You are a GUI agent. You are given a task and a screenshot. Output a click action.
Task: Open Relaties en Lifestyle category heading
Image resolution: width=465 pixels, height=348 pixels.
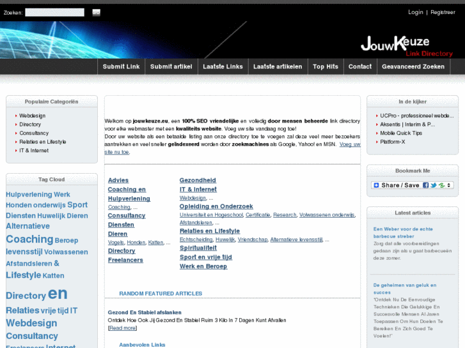(210, 231)
